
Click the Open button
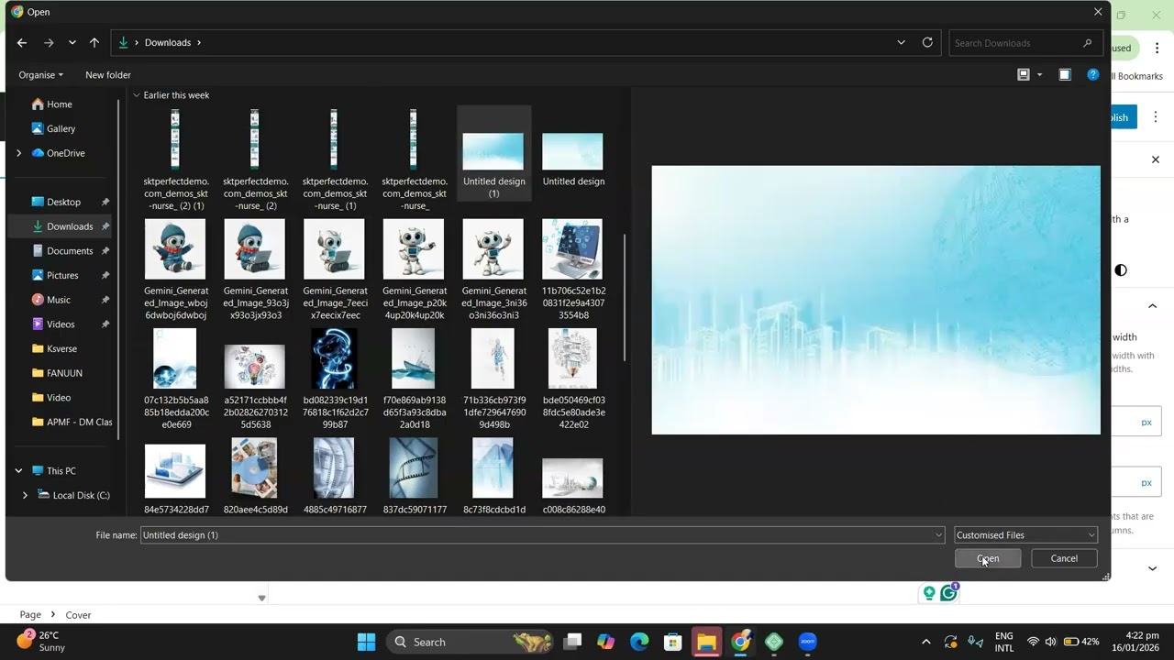(x=988, y=558)
